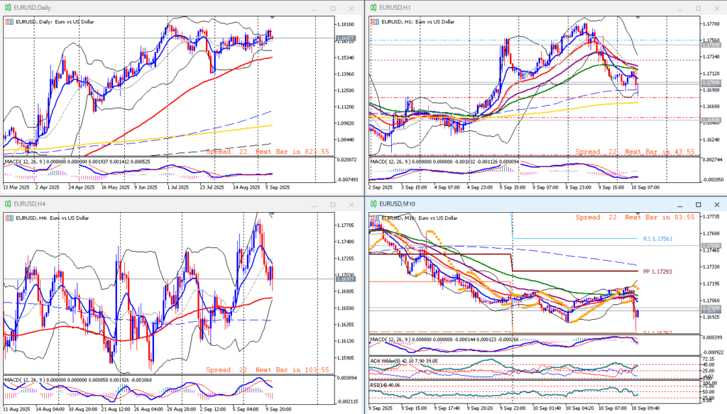Toggle One Click Trading panel on H1 chart
The height and width of the screenshot is (414, 727).
[373, 22]
